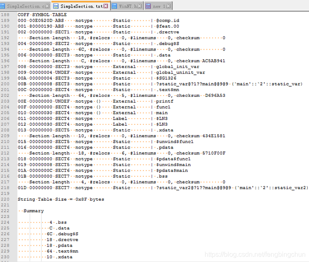Viewport: 309px width, 262px height.
Task: Click the '.bss' summary entry line 224
Action: [61, 222]
